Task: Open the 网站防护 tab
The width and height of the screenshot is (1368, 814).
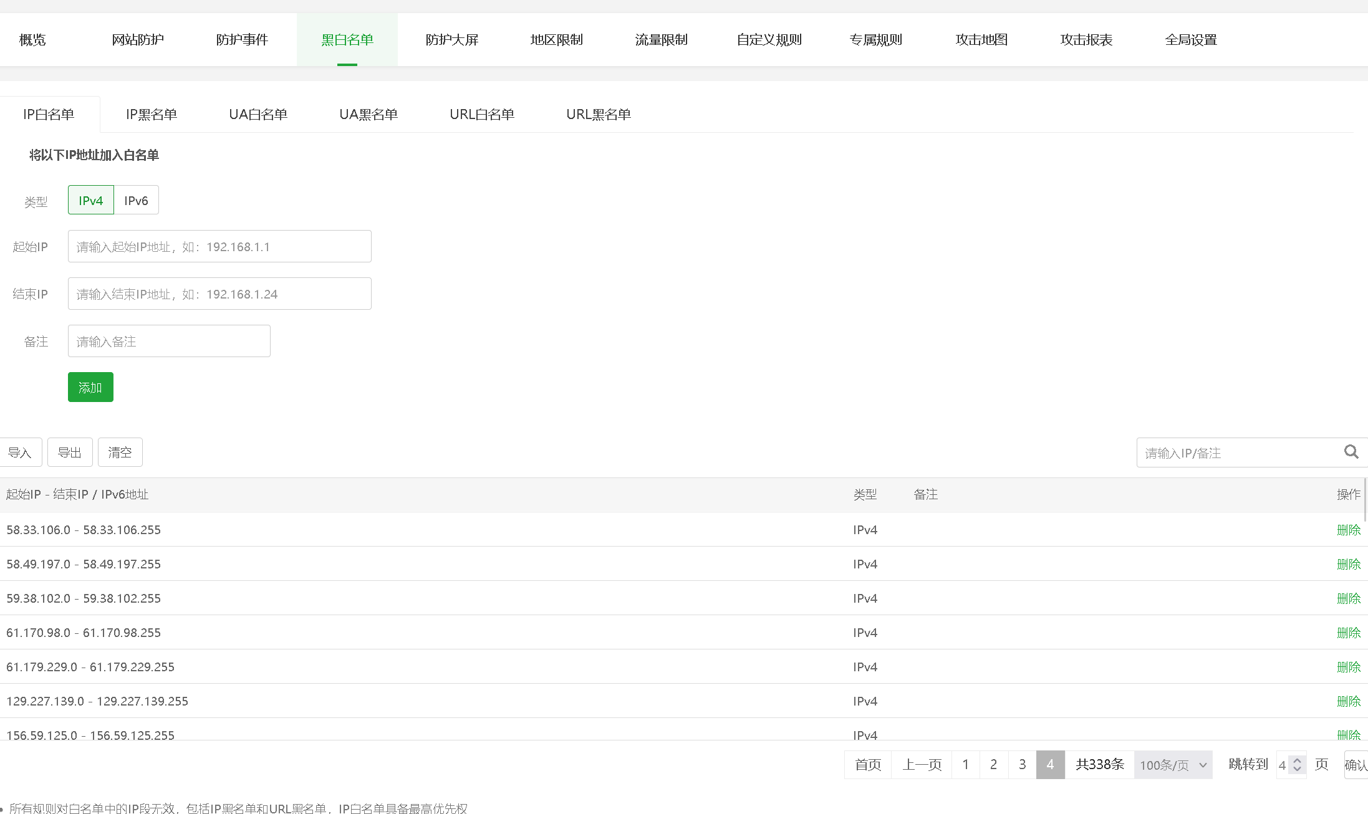Action: point(138,40)
